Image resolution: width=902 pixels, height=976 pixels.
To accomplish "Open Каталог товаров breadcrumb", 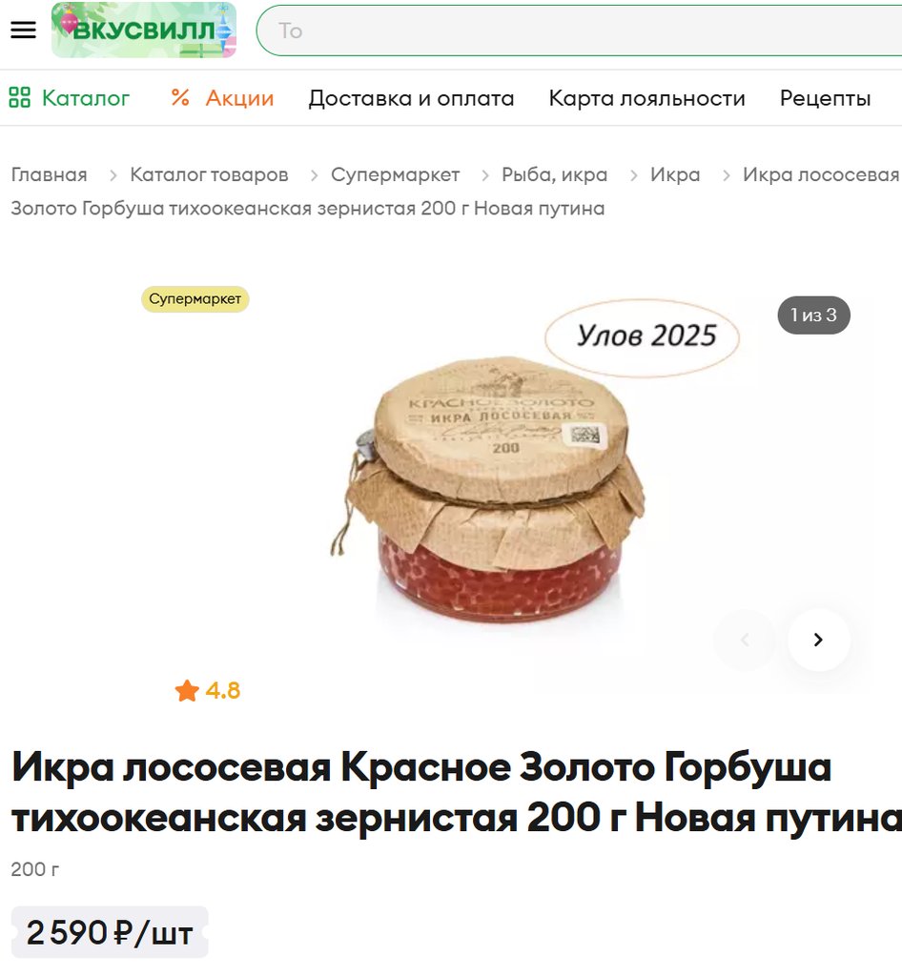I will point(209,175).
